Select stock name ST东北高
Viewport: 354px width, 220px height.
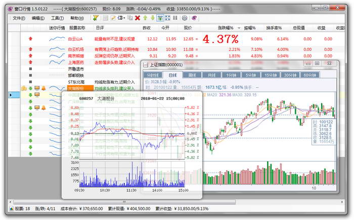(76, 82)
